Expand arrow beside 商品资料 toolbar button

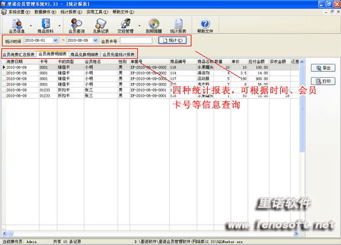click(x=59, y=25)
